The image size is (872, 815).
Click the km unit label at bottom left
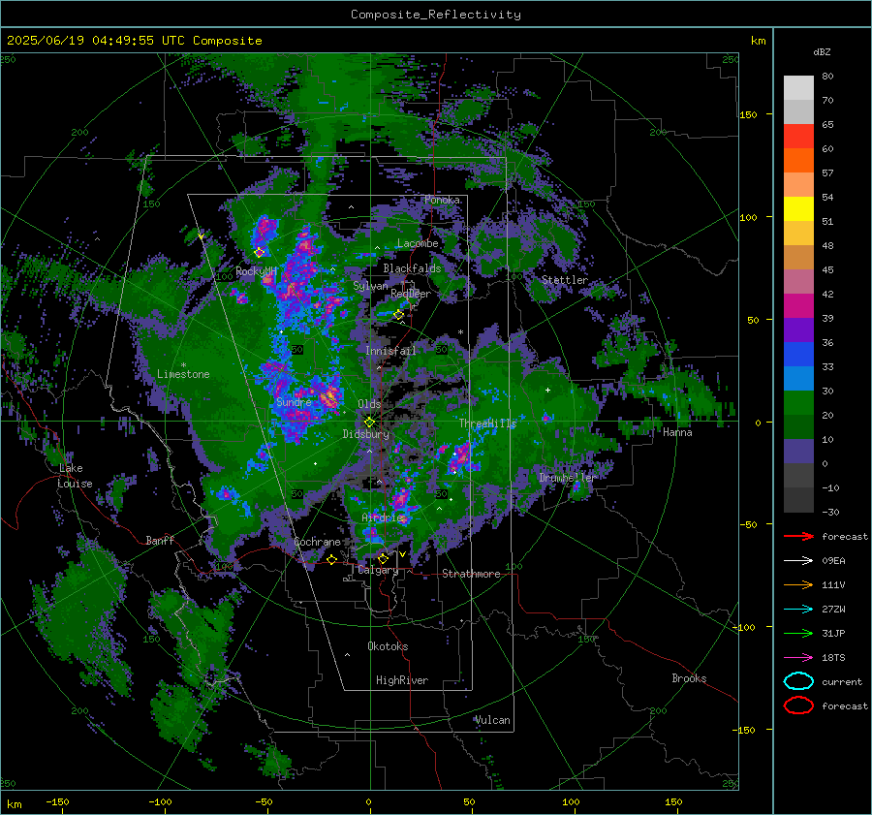[14, 804]
